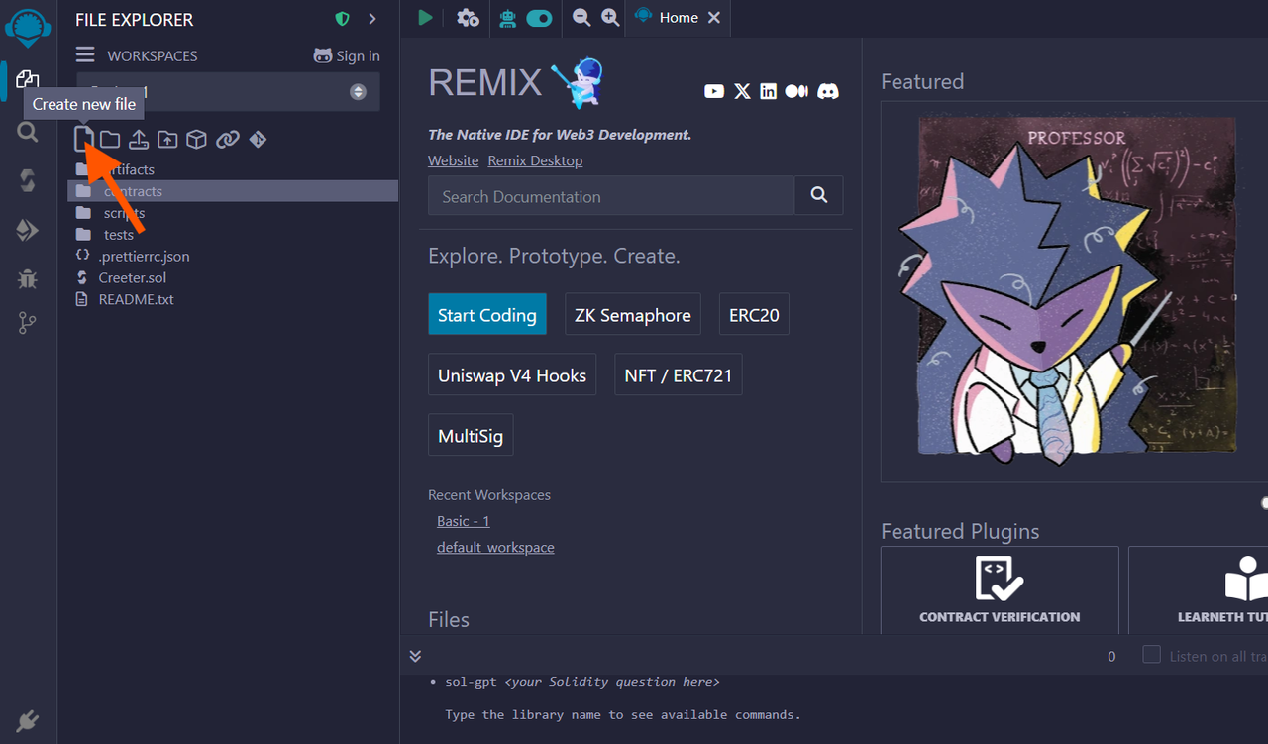Zoom in with the magnifier plus icon
Image resolution: width=1268 pixels, height=744 pixels.
610,18
